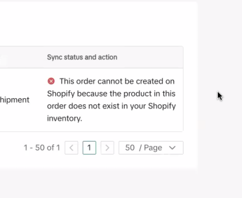Click the 1 - 50 of 1 range label
The width and height of the screenshot is (242, 198).
click(42, 148)
